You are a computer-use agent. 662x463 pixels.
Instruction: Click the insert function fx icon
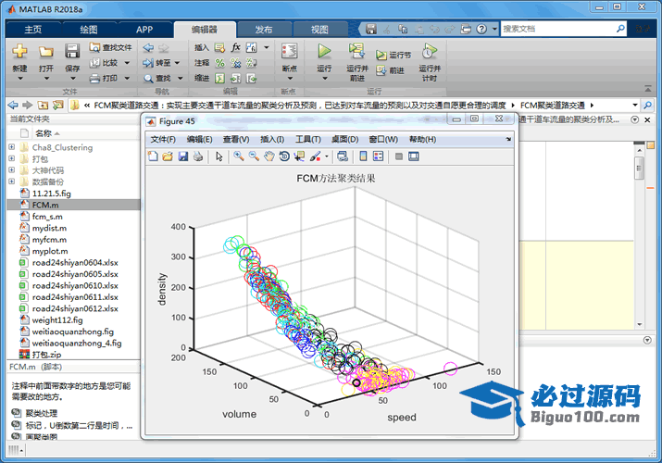coord(235,47)
